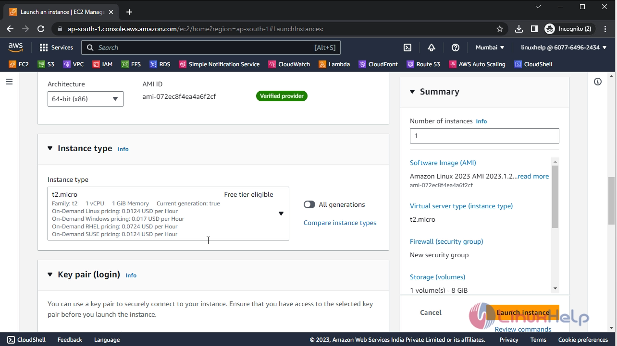Open the CloudWatch shortcut in favorites bar
Screen dimensions: 617x346
[289, 64]
